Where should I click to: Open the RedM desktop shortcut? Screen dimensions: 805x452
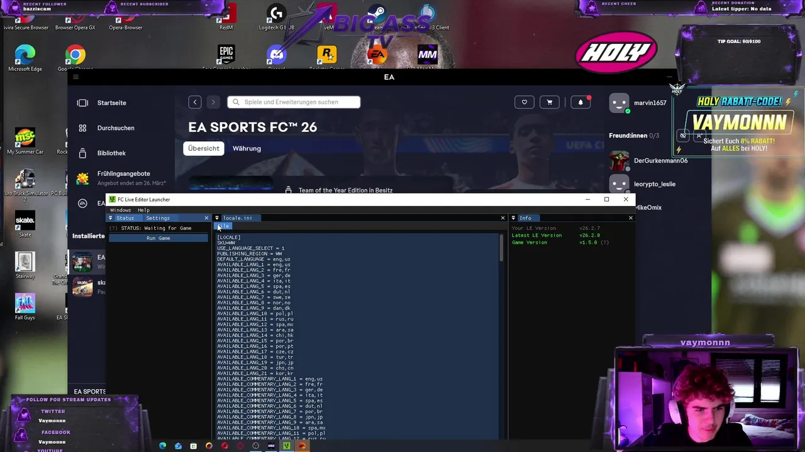(226, 17)
